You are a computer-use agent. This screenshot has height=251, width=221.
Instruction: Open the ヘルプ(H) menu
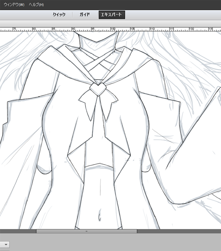36,5
